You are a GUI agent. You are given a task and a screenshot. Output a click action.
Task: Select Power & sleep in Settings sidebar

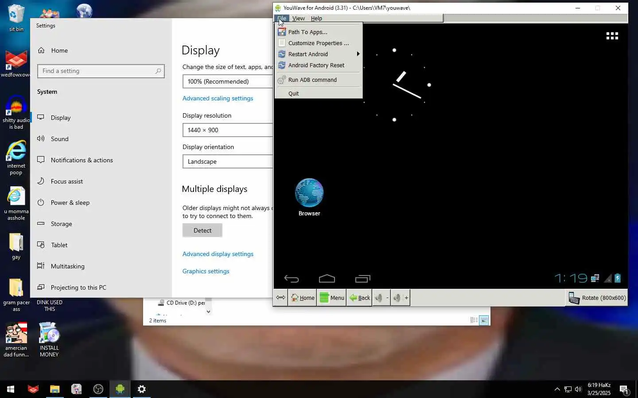pos(101,203)
